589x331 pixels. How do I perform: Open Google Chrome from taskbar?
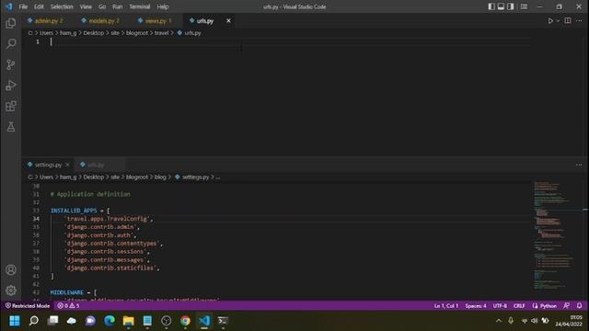(185, 321)
